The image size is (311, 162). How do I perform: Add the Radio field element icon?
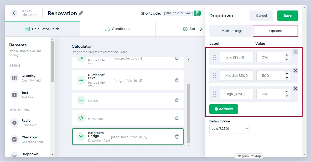tap(14, 123)
